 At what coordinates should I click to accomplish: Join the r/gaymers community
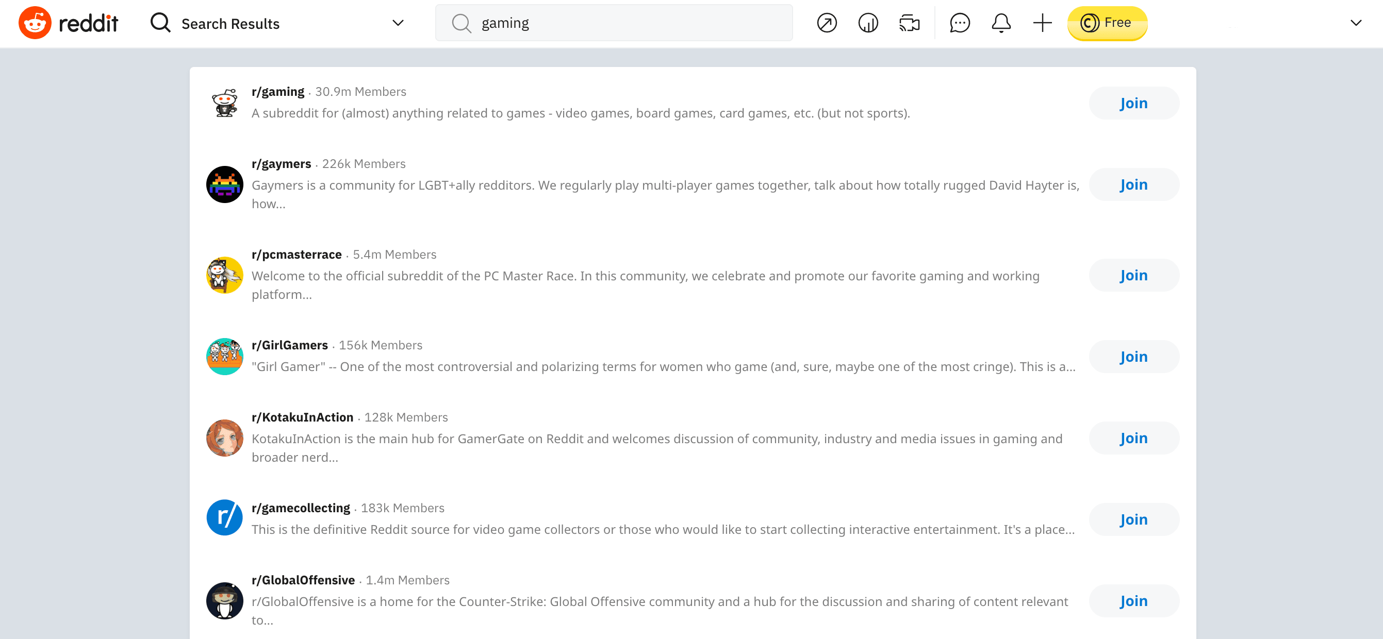pyautogui.click(x=1134, y=184)
